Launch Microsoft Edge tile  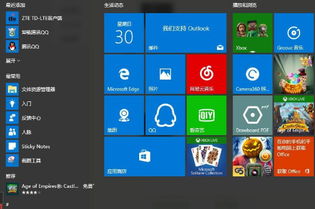tap(124, 74)
